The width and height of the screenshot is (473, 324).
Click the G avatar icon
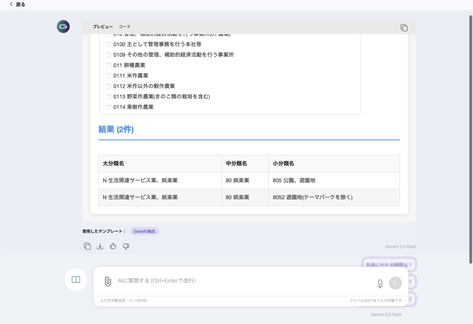(63, 27)
